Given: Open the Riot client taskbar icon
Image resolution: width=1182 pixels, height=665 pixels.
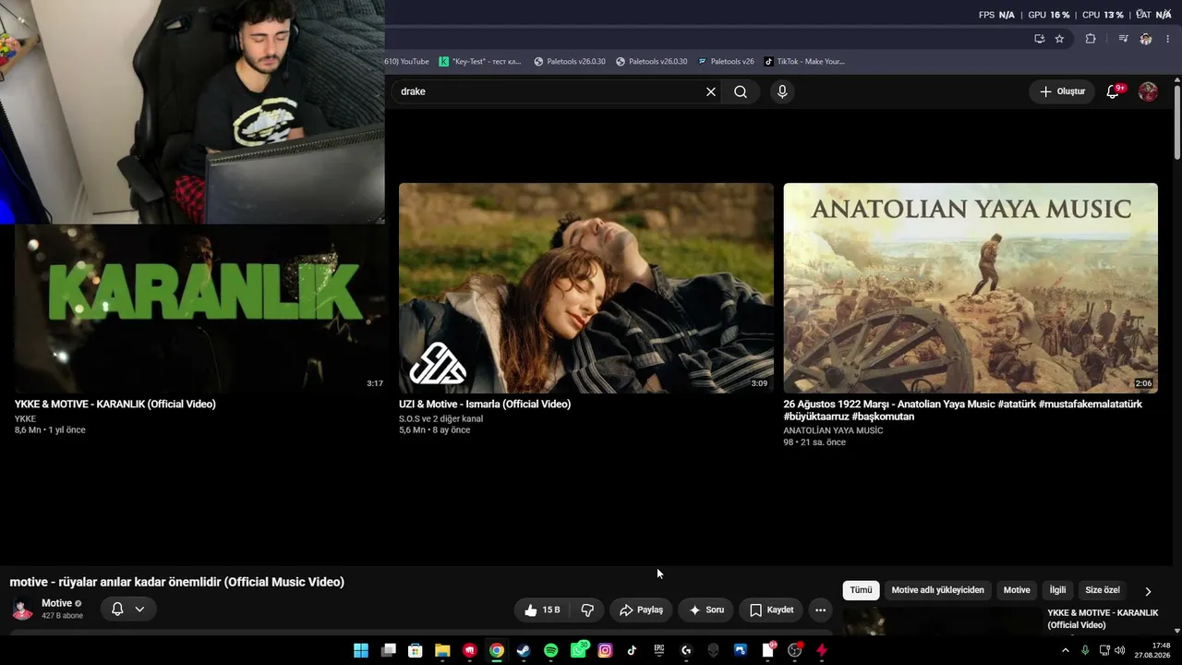Looking at the screenshot, I should tap(470, 650).
